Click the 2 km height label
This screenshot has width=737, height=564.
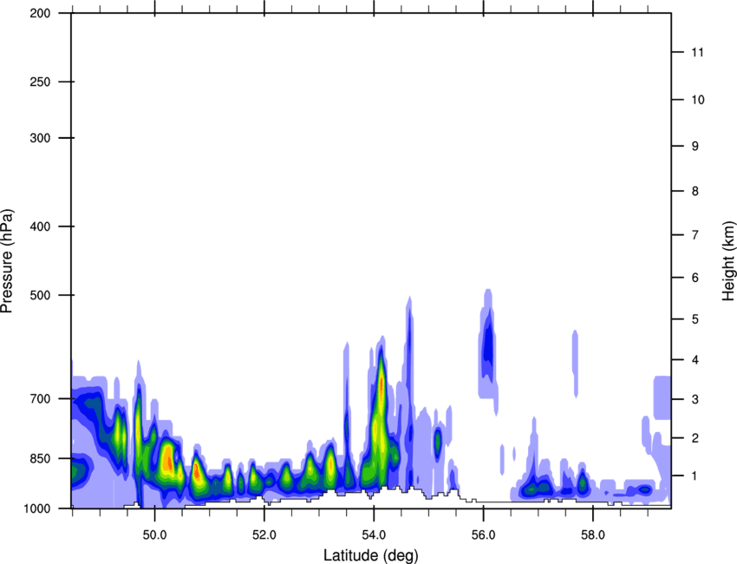(695, 438)
